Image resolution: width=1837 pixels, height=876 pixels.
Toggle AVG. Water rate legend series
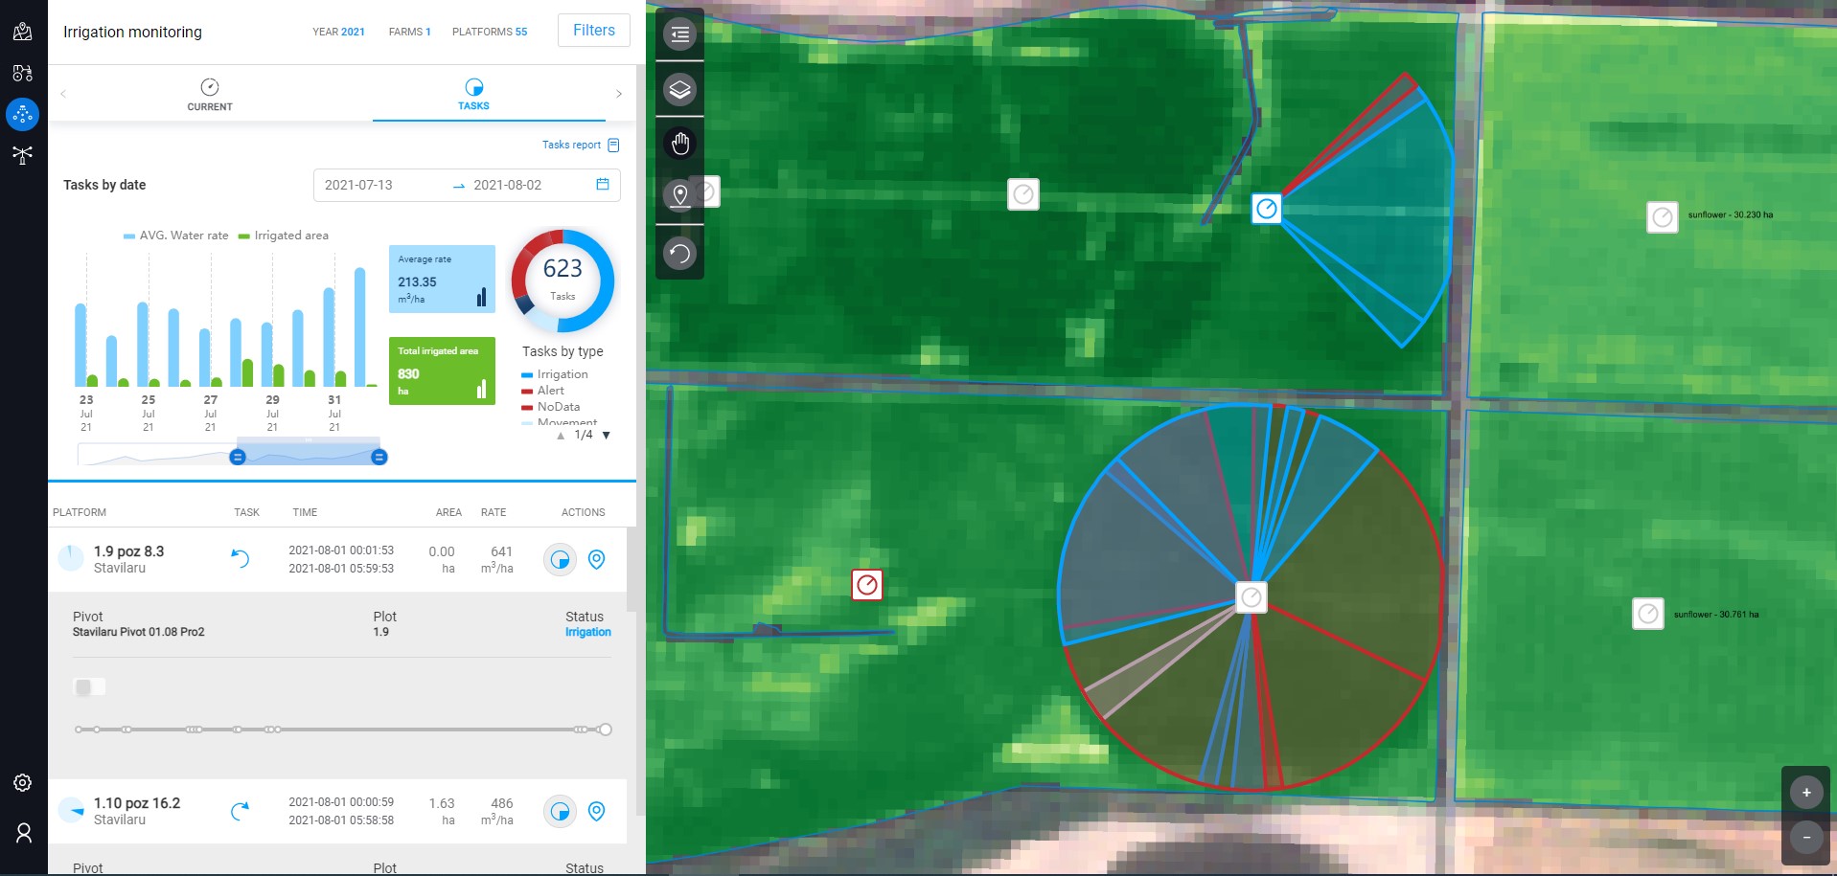coord(176,236)
